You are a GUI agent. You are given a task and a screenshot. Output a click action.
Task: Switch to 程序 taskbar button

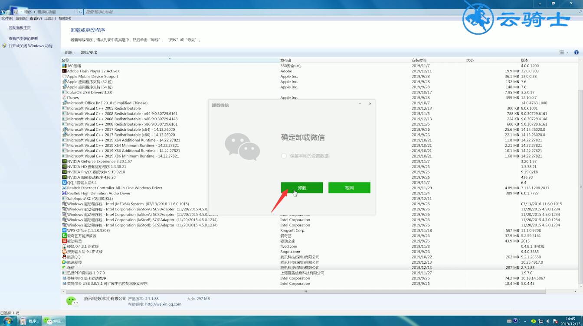pos(29,321)
